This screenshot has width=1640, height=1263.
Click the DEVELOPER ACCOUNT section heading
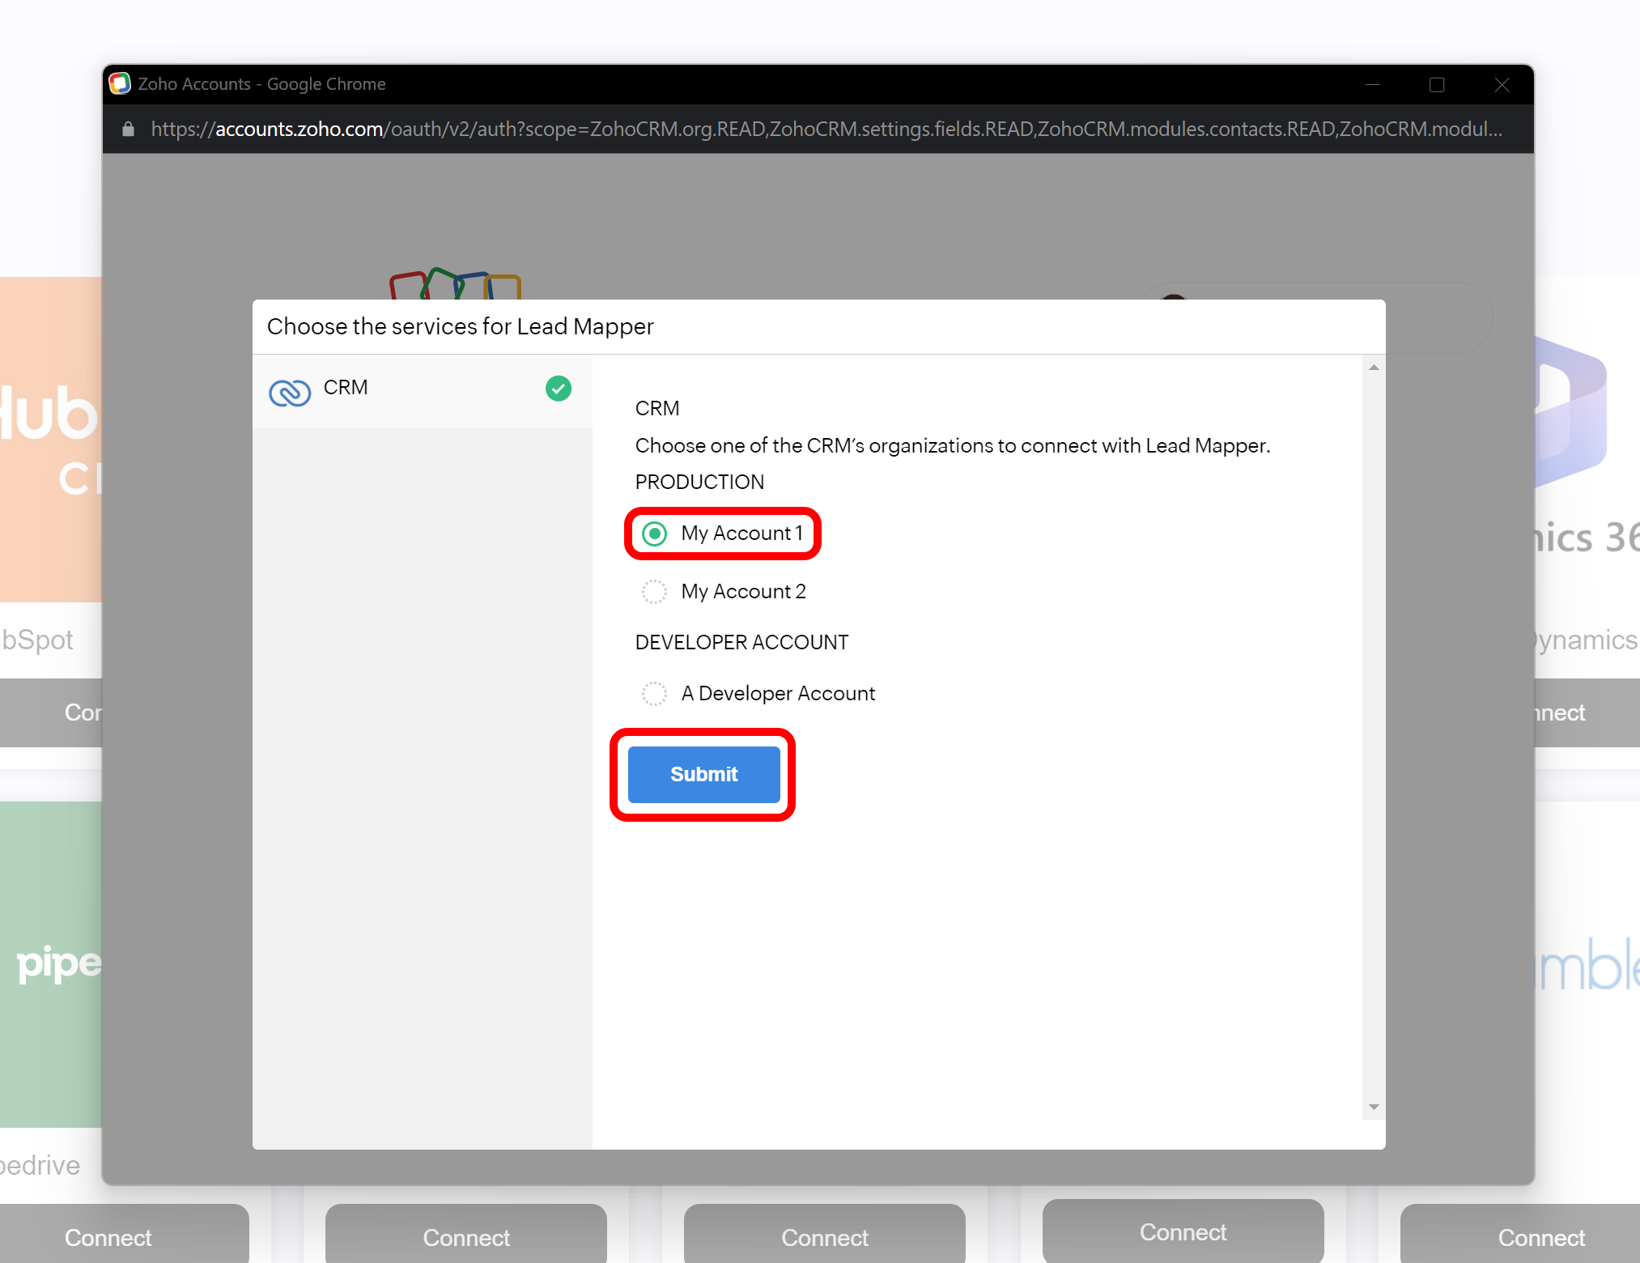(x=741, y=643)
